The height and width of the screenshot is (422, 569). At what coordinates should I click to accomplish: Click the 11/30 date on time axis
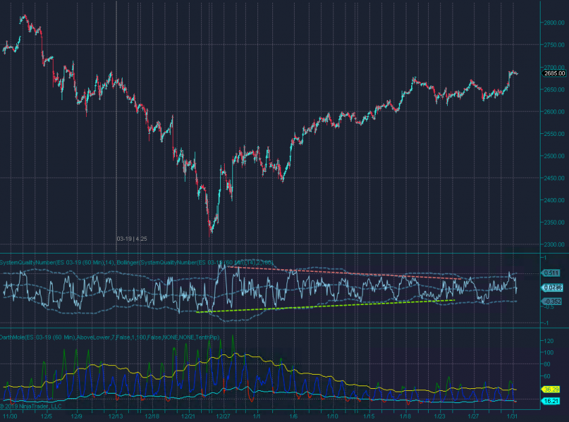[9, 417]
